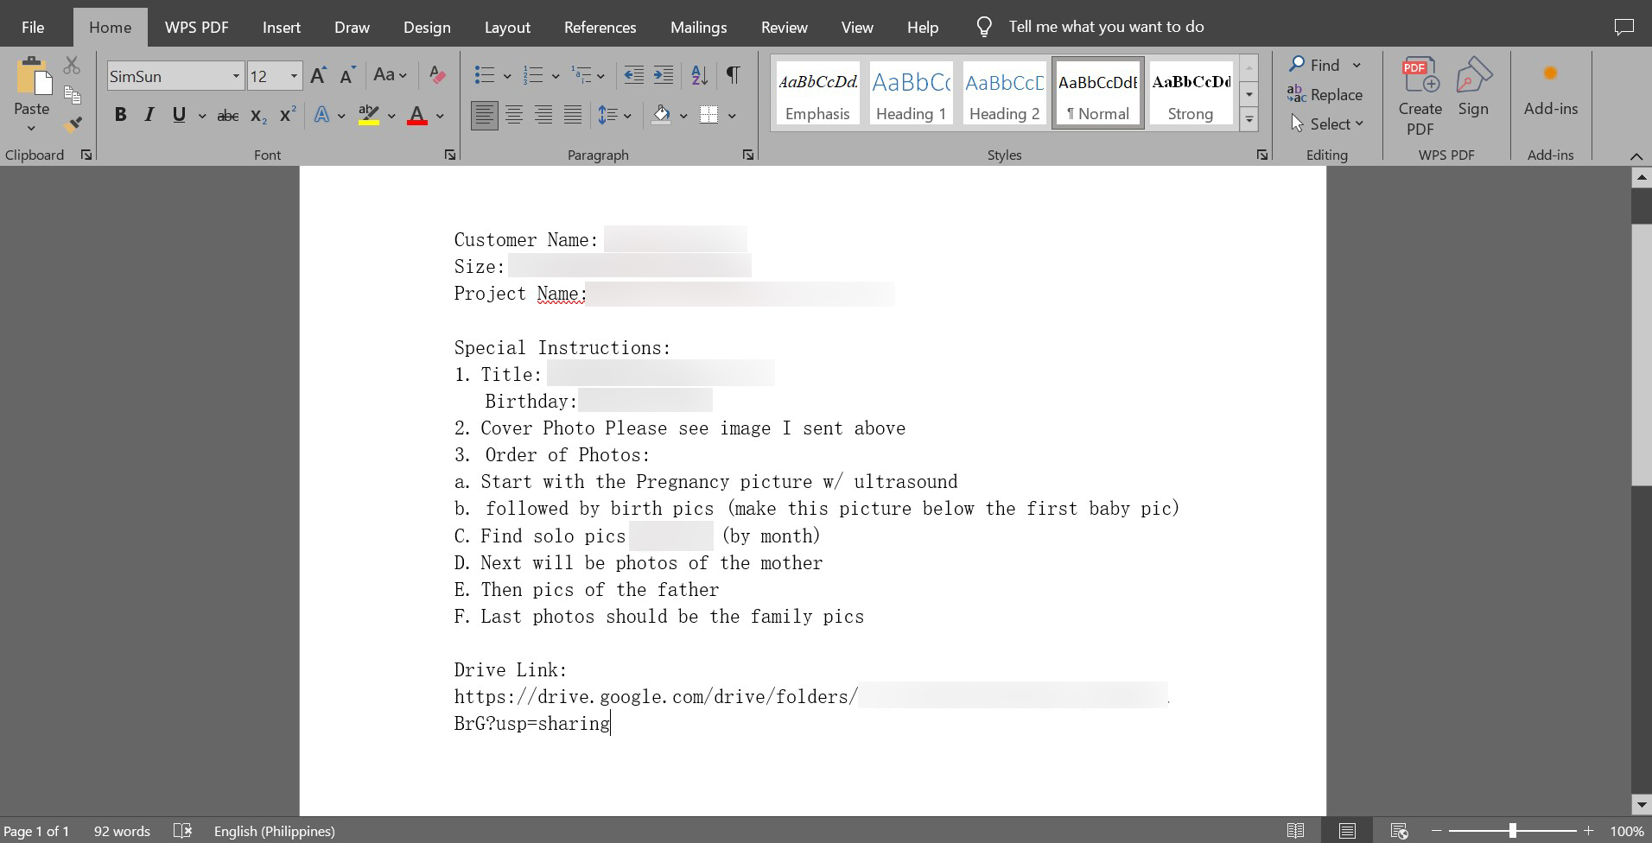
Task: Apply numbered list formatting
Action: [534, 76]
